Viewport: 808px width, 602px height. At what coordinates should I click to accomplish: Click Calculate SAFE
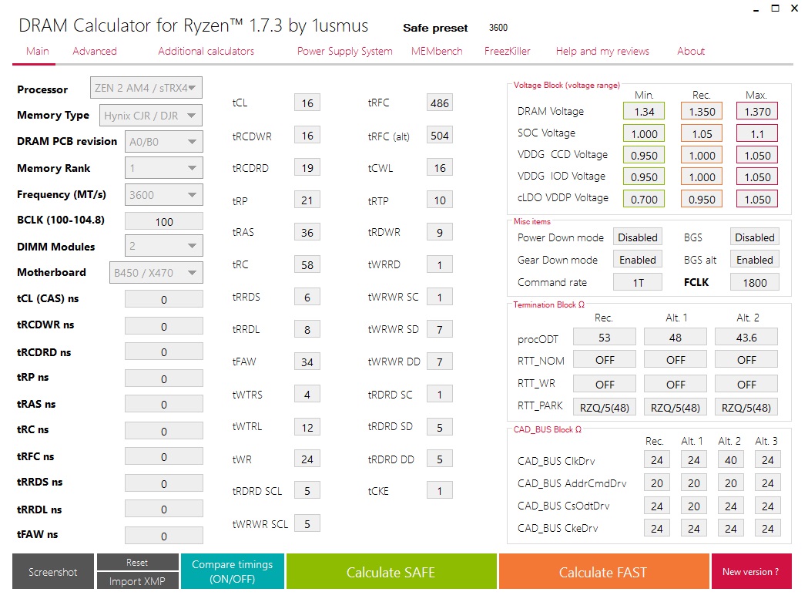coord(391,571)
